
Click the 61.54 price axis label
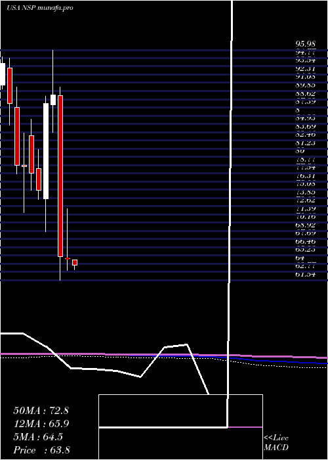[x=306, y=275]
